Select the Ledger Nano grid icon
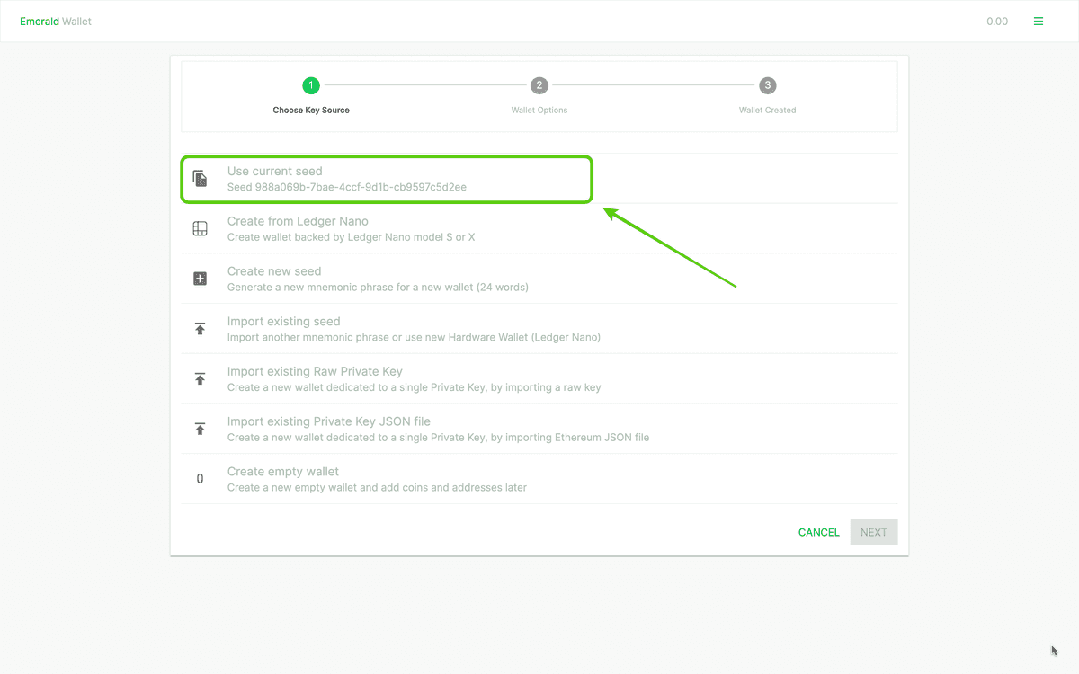1079x674 pixels. click(x=200, y=228)
